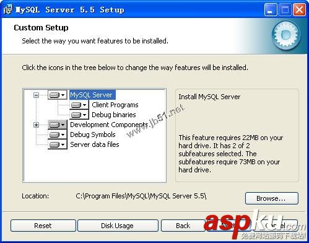Click the installer icon in the title bar
The width and height of the screenshot is (309, 243).
pos(8,9)
